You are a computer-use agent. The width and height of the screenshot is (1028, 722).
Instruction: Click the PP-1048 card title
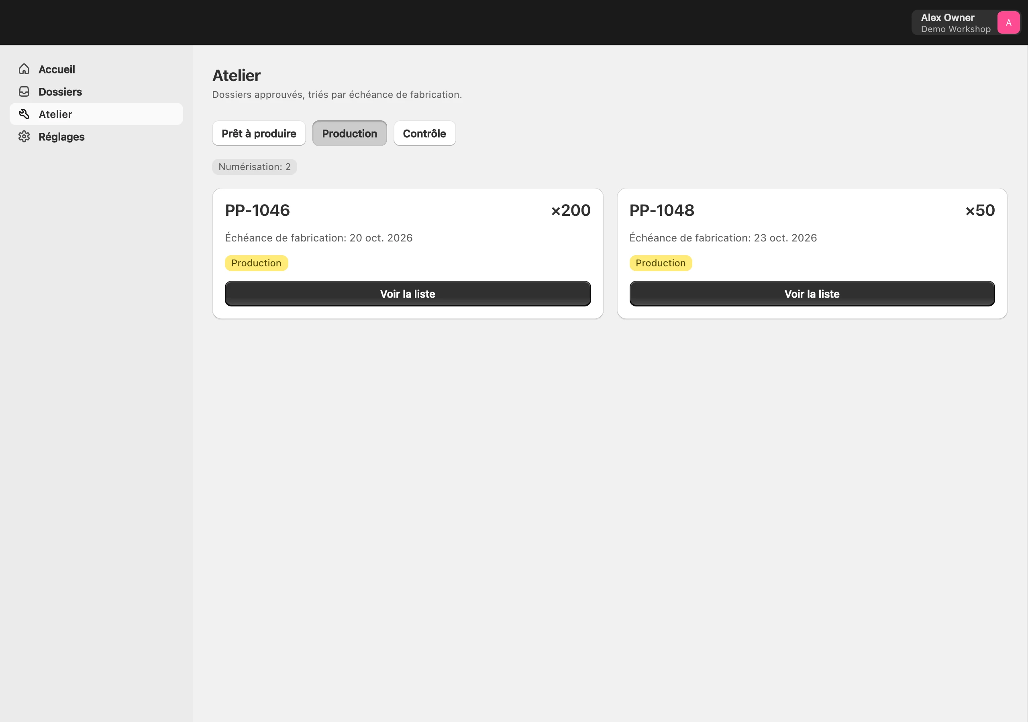(x=662, y=210)
